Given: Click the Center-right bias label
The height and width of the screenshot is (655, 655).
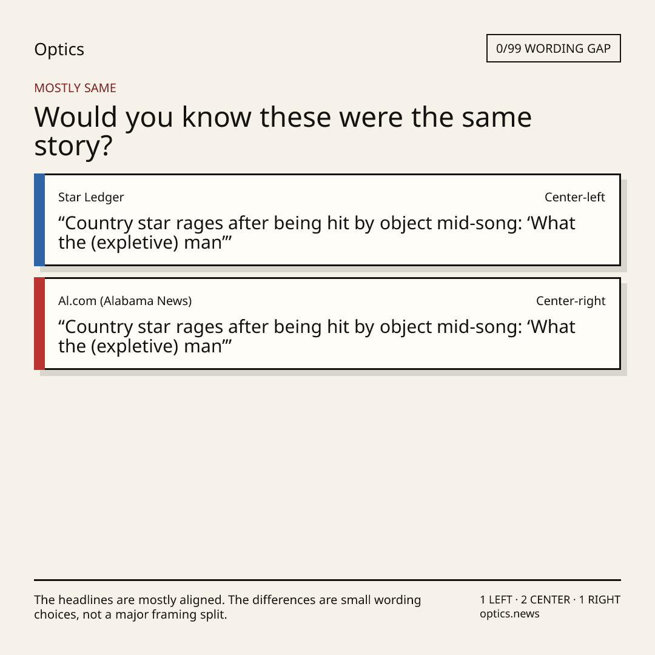Looking at the screenshot, I should coord(571,301).
